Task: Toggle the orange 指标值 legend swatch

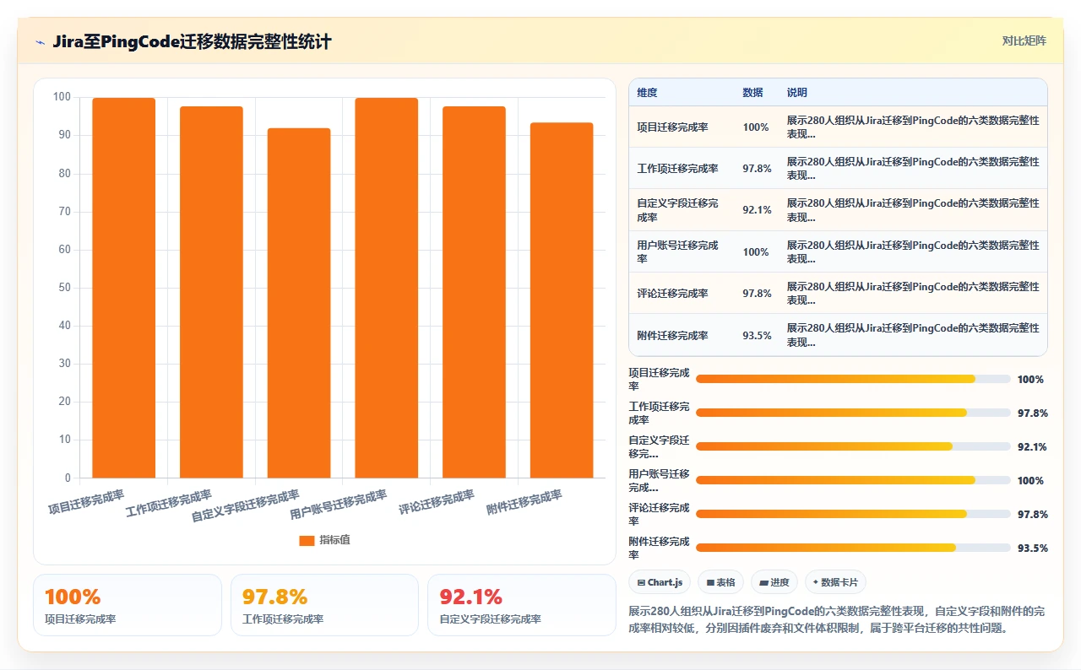Action: coord(307,540)
